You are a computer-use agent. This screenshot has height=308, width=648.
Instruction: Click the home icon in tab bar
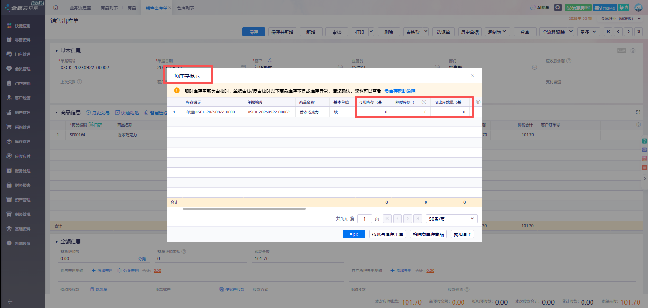click(x=56, y=8)
